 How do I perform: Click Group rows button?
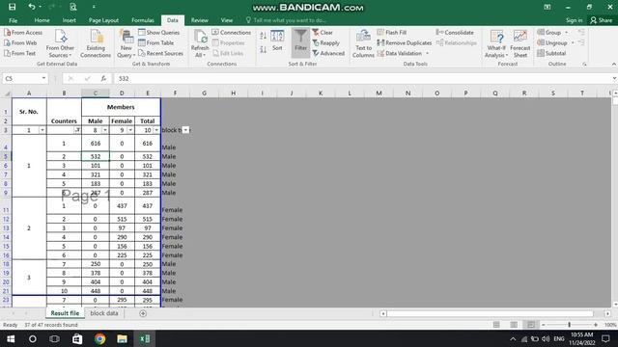click(x=549, y=32)
